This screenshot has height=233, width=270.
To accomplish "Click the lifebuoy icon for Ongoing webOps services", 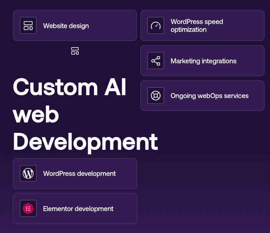I will tap(155, 96).
